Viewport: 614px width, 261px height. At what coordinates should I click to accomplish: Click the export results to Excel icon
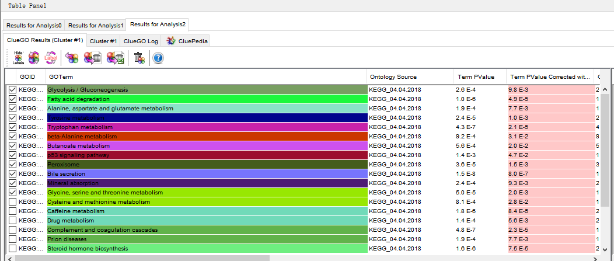[115, 58]
